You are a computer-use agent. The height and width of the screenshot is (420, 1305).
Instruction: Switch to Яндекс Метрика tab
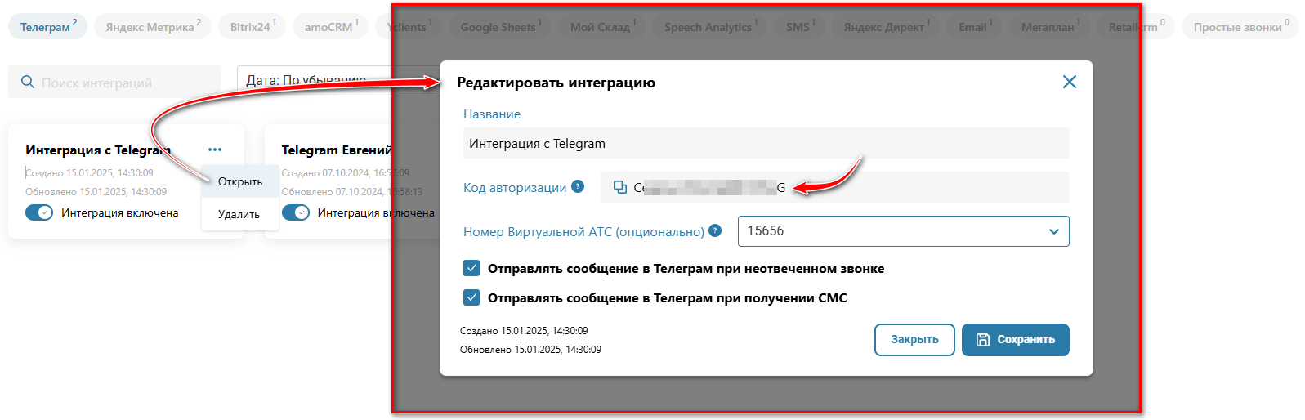tap(153, 26)
